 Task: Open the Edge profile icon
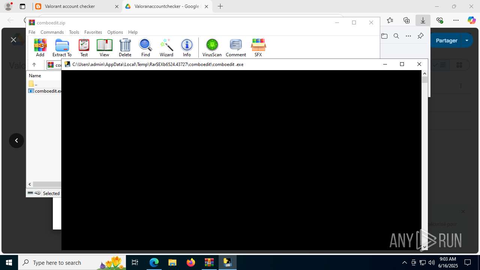click(x=8, y=6)
